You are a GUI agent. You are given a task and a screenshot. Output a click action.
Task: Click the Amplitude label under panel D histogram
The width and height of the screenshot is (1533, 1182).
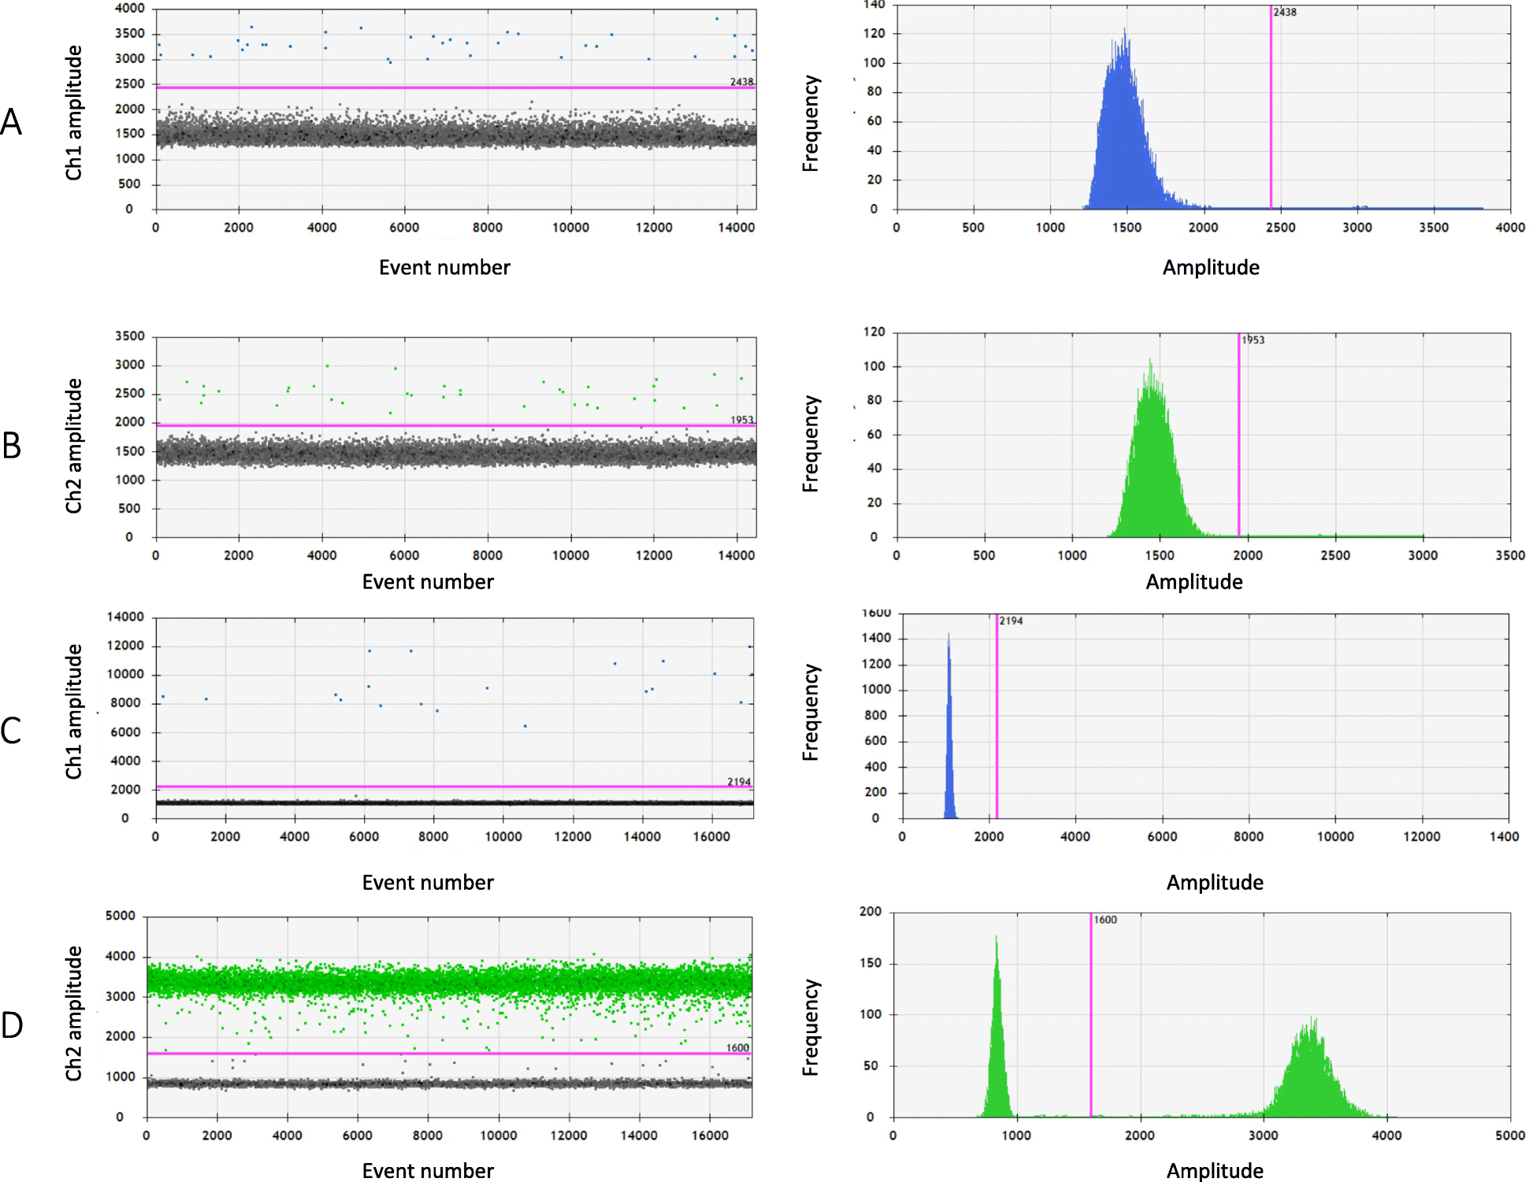tap(1215, 1171)
